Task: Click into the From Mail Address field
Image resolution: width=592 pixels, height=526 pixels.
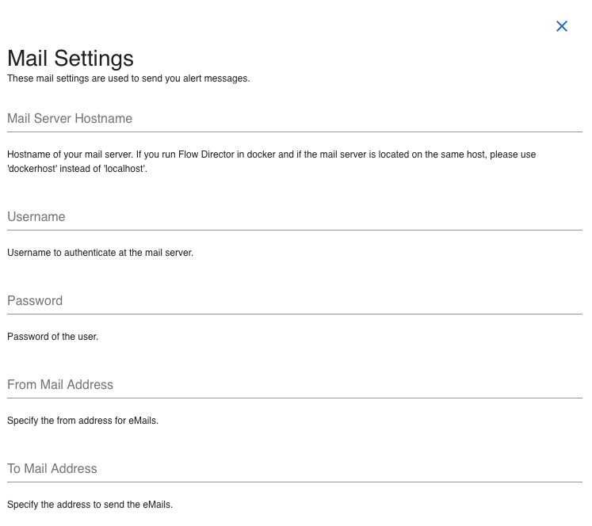Action: (294, 385)
